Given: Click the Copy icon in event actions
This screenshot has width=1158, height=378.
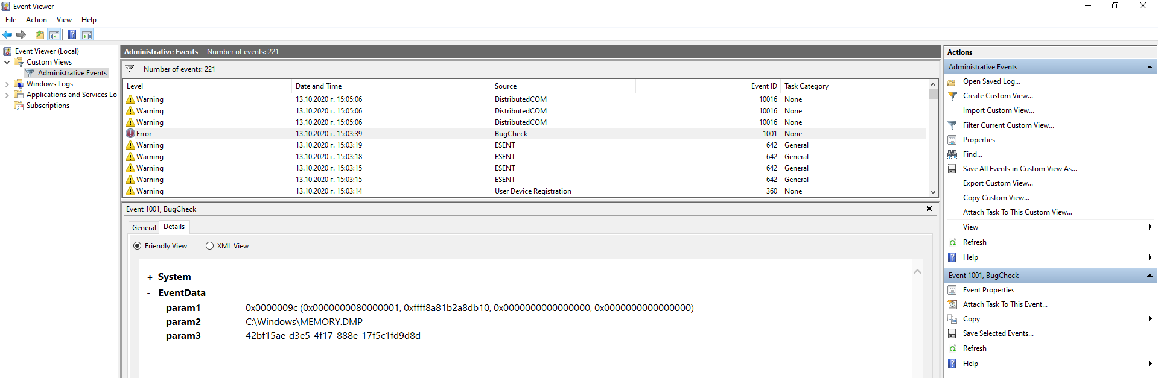Looking at the screenshot, I should [952, 319].
